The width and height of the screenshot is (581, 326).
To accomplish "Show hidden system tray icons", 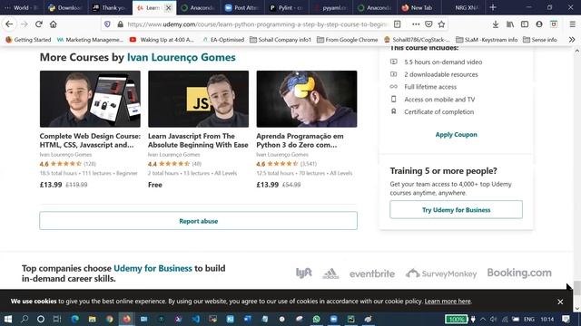I will click(x=482, y=320).
